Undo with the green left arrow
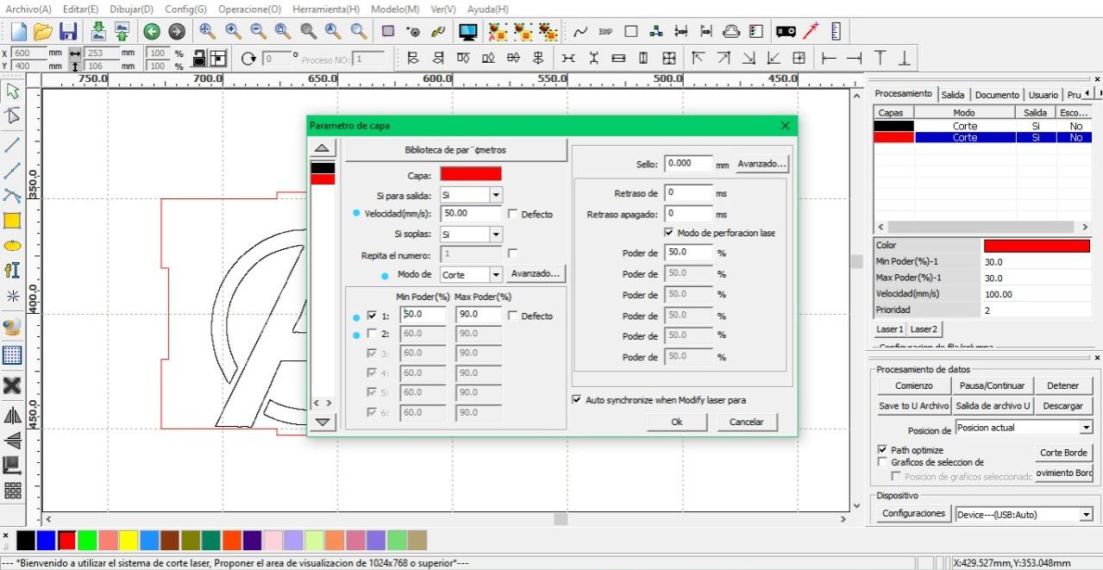1103x570 pixels. [x=152, y=32]
